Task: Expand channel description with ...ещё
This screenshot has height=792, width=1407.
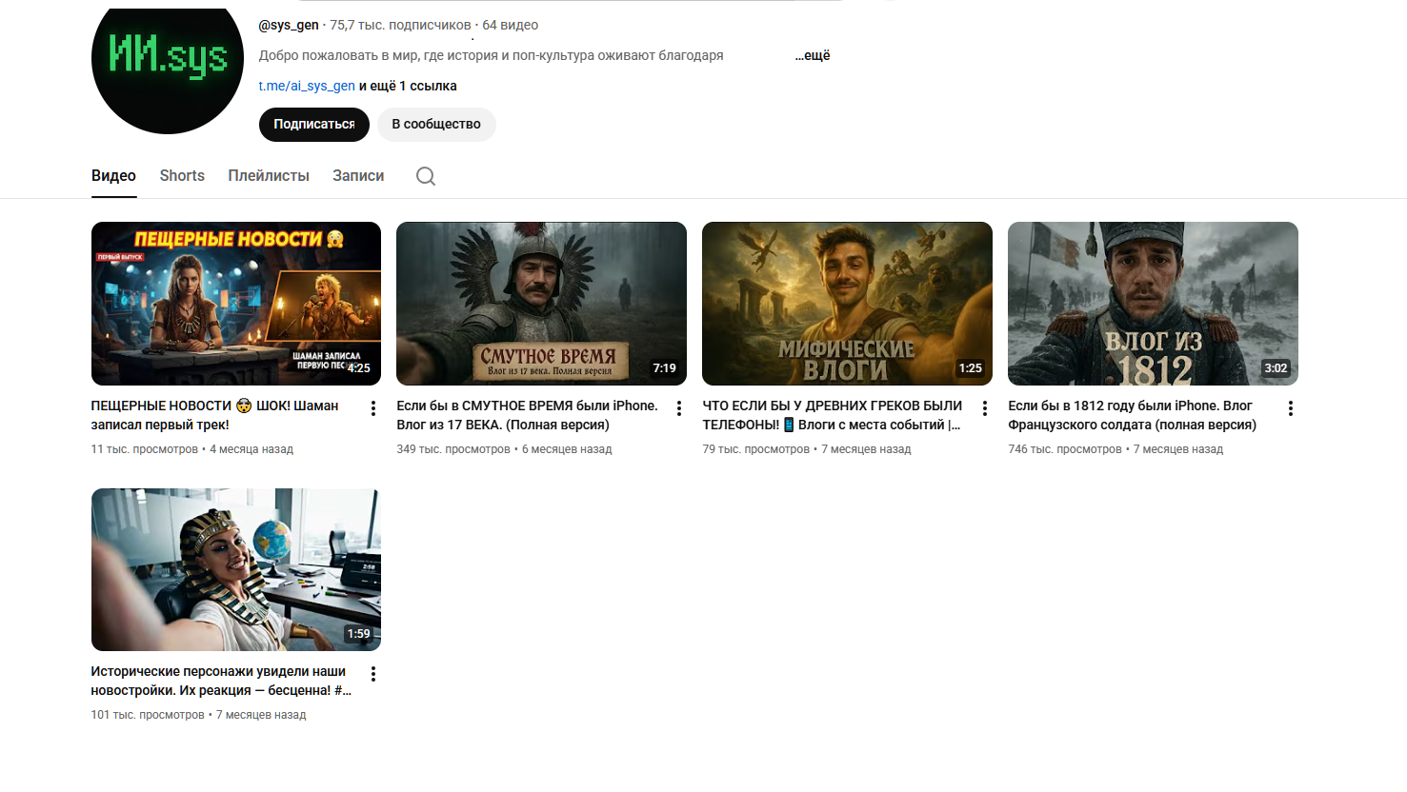Action: (813, 55)
